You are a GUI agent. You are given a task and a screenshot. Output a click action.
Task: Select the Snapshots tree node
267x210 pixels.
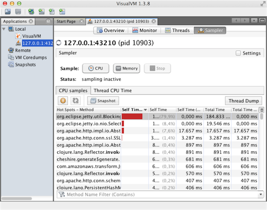pos(22,65)
